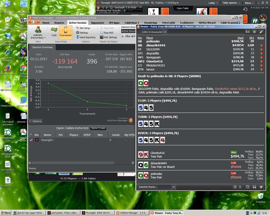Open Internet Explorer desktop icon
This screenshot has width=270, height=216.
tap(8, 55)
